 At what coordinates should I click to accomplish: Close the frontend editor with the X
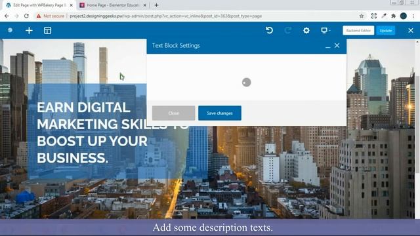coord(411,31)
